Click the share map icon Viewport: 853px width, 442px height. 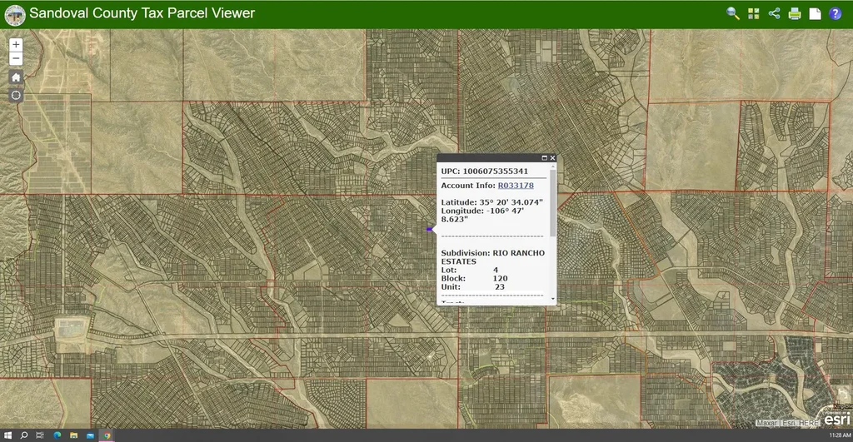pos(774,13)
